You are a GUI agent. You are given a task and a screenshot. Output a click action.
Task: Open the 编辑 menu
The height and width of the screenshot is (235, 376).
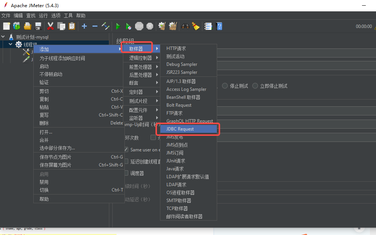[18, 16]
